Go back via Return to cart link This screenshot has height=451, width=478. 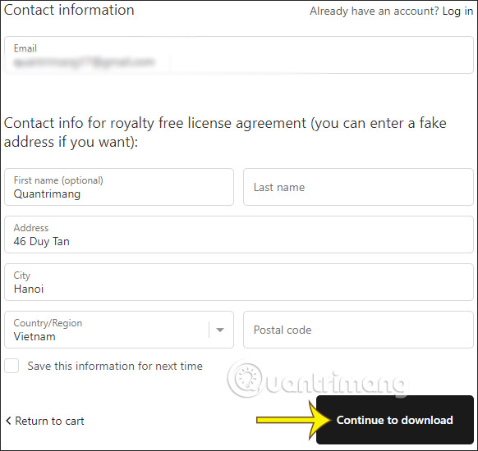click(45, 421)
